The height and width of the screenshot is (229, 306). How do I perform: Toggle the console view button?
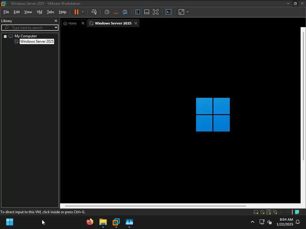coord(169,12)
